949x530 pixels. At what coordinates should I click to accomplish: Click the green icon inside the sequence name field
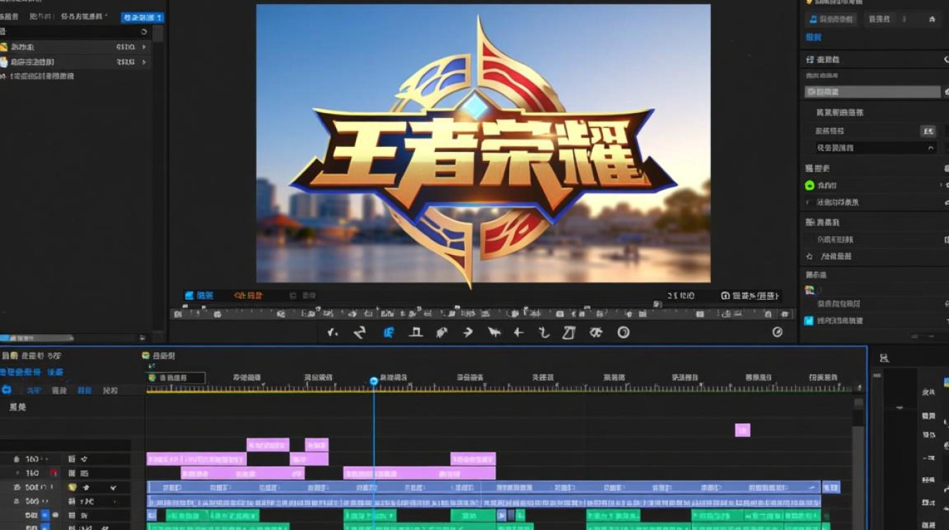(152, 378)
